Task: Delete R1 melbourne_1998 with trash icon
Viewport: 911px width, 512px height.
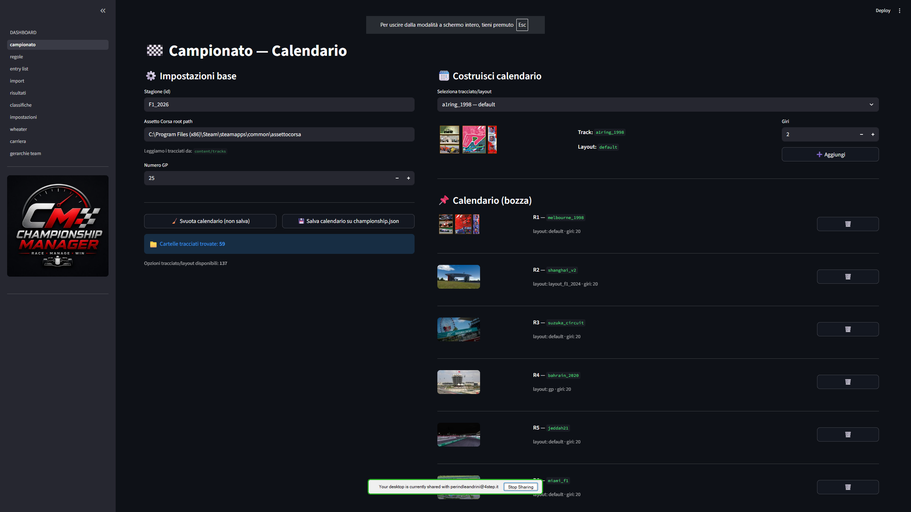Action: [848, 224]
